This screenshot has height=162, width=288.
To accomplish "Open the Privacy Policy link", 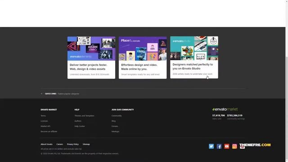I will [x=73, y=144].
